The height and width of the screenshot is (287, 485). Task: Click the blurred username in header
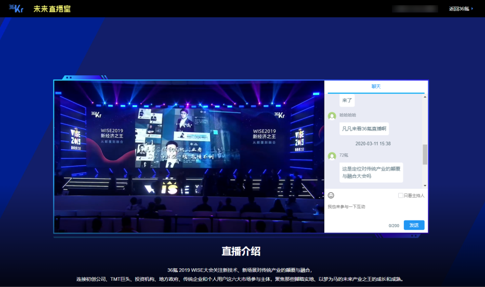(x=416, y=9)
